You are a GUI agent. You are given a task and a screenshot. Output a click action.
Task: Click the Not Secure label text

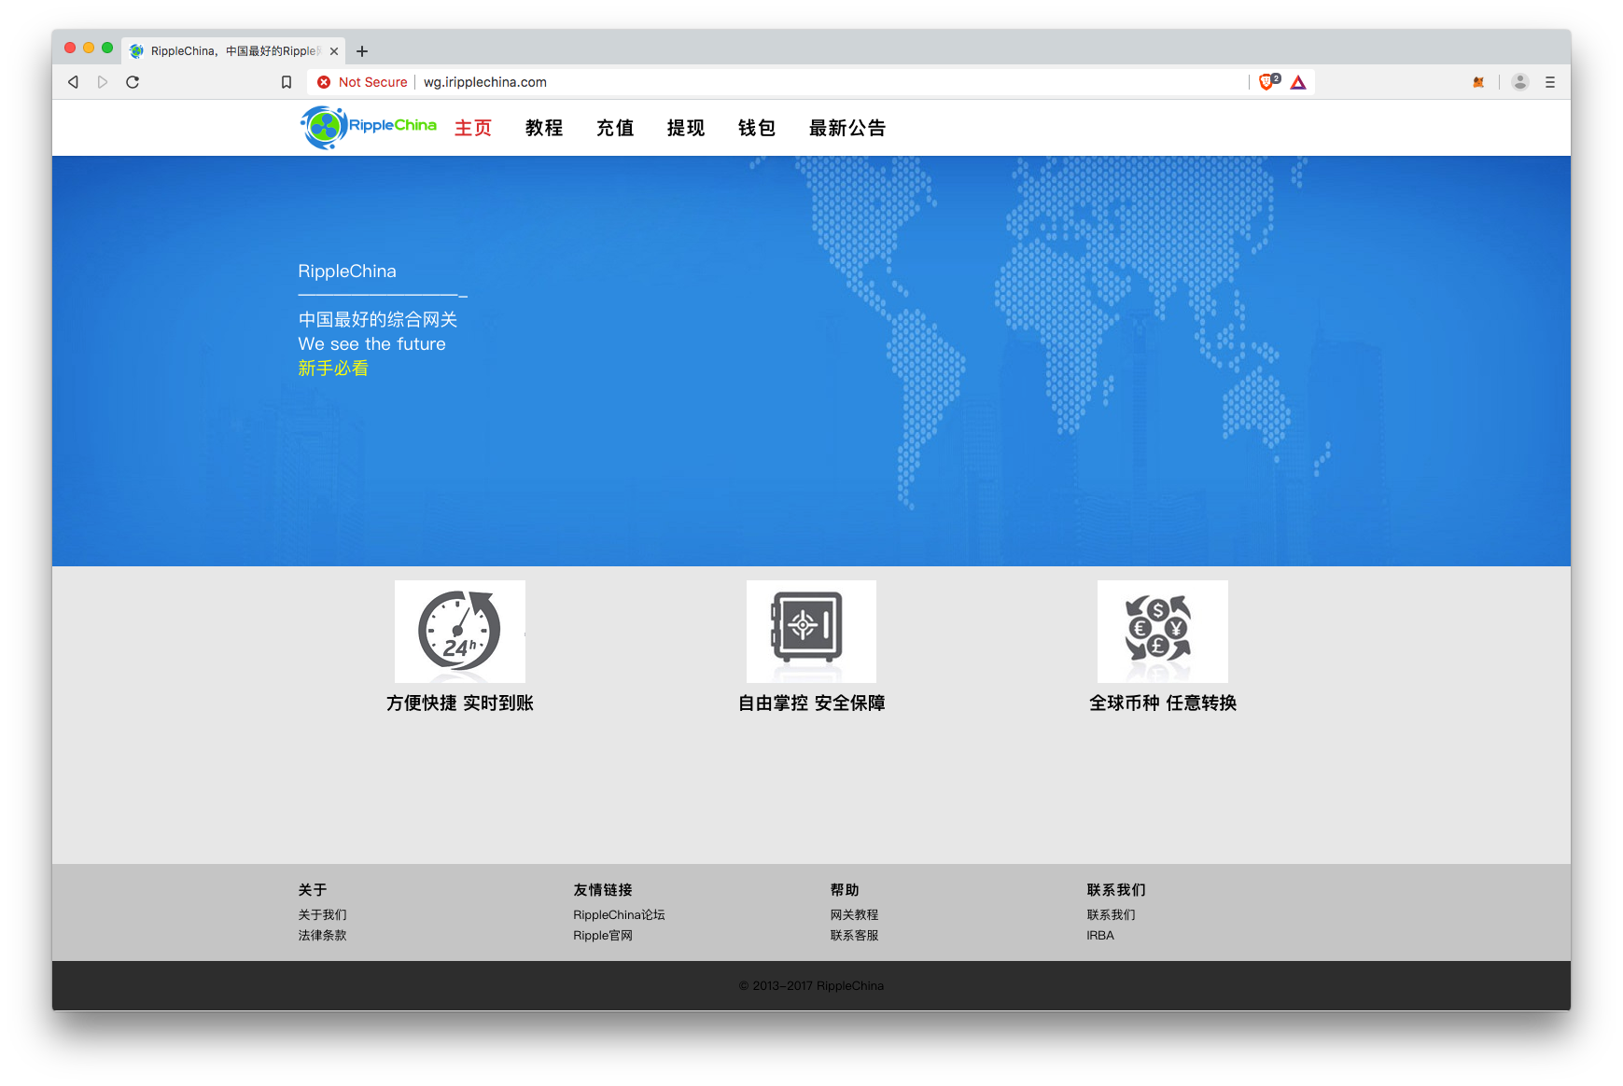[x=372, y=82]
